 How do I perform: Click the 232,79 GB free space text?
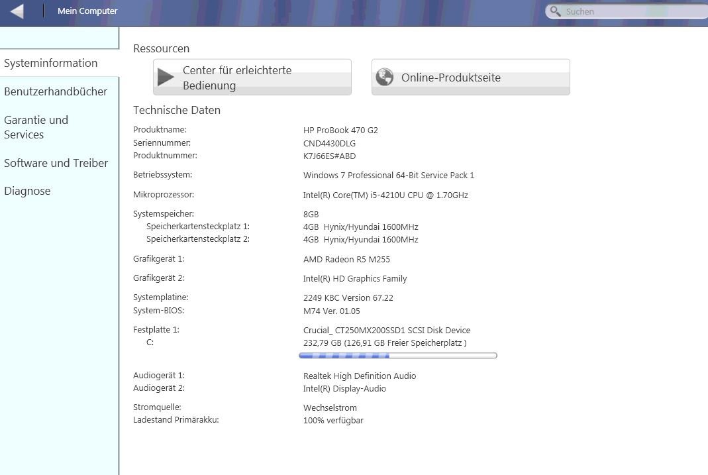tap(385, 343)
